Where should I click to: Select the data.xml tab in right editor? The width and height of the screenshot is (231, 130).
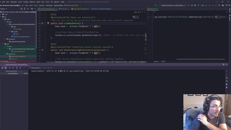153,9
